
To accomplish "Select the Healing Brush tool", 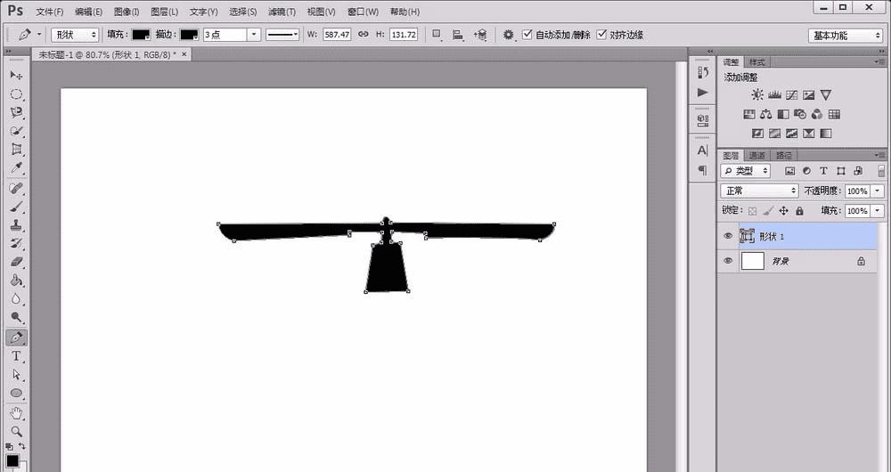I will tap(16, 188).
